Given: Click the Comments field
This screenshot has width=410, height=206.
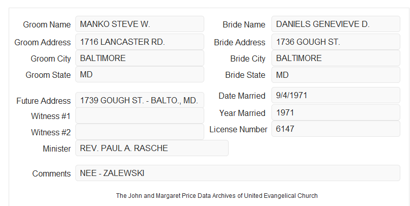Looking at the screenshot, I should [238, 173].
